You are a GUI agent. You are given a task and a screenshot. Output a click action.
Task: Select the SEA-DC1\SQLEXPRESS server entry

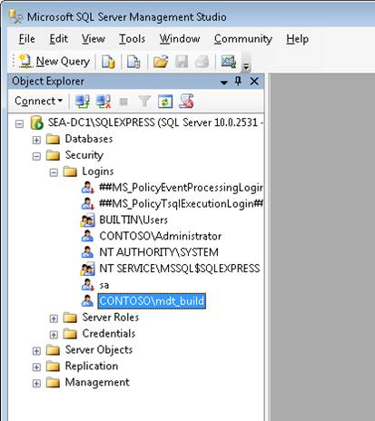[155, 122]
